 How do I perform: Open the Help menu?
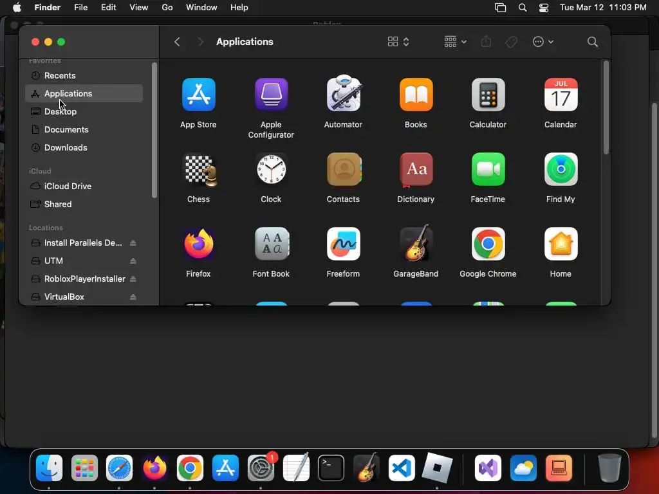[239, 7]
